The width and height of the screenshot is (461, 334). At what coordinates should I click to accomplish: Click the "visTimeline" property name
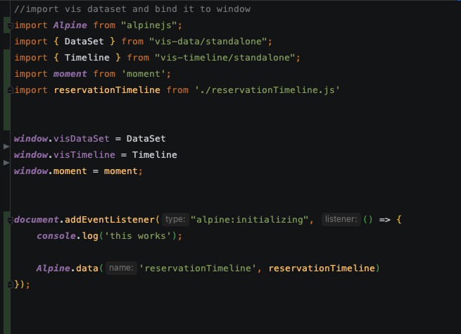tap(84, 155)
